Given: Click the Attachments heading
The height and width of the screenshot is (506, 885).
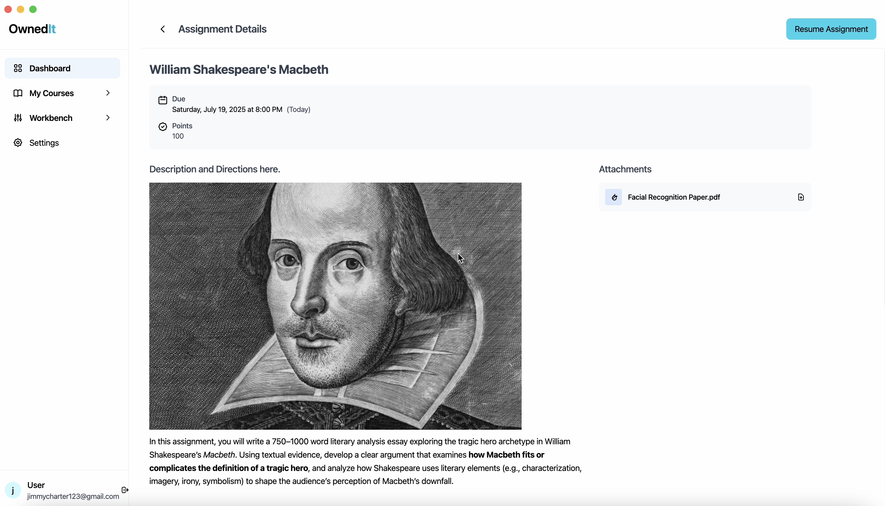Looking at the screenshot, I should [x=625, y=169].
